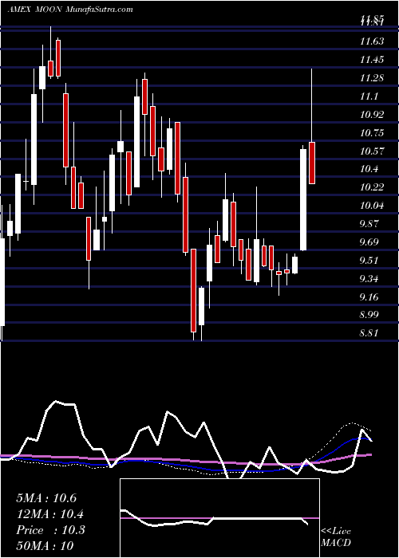Click the 11.1 price level label

pos(369,96)
